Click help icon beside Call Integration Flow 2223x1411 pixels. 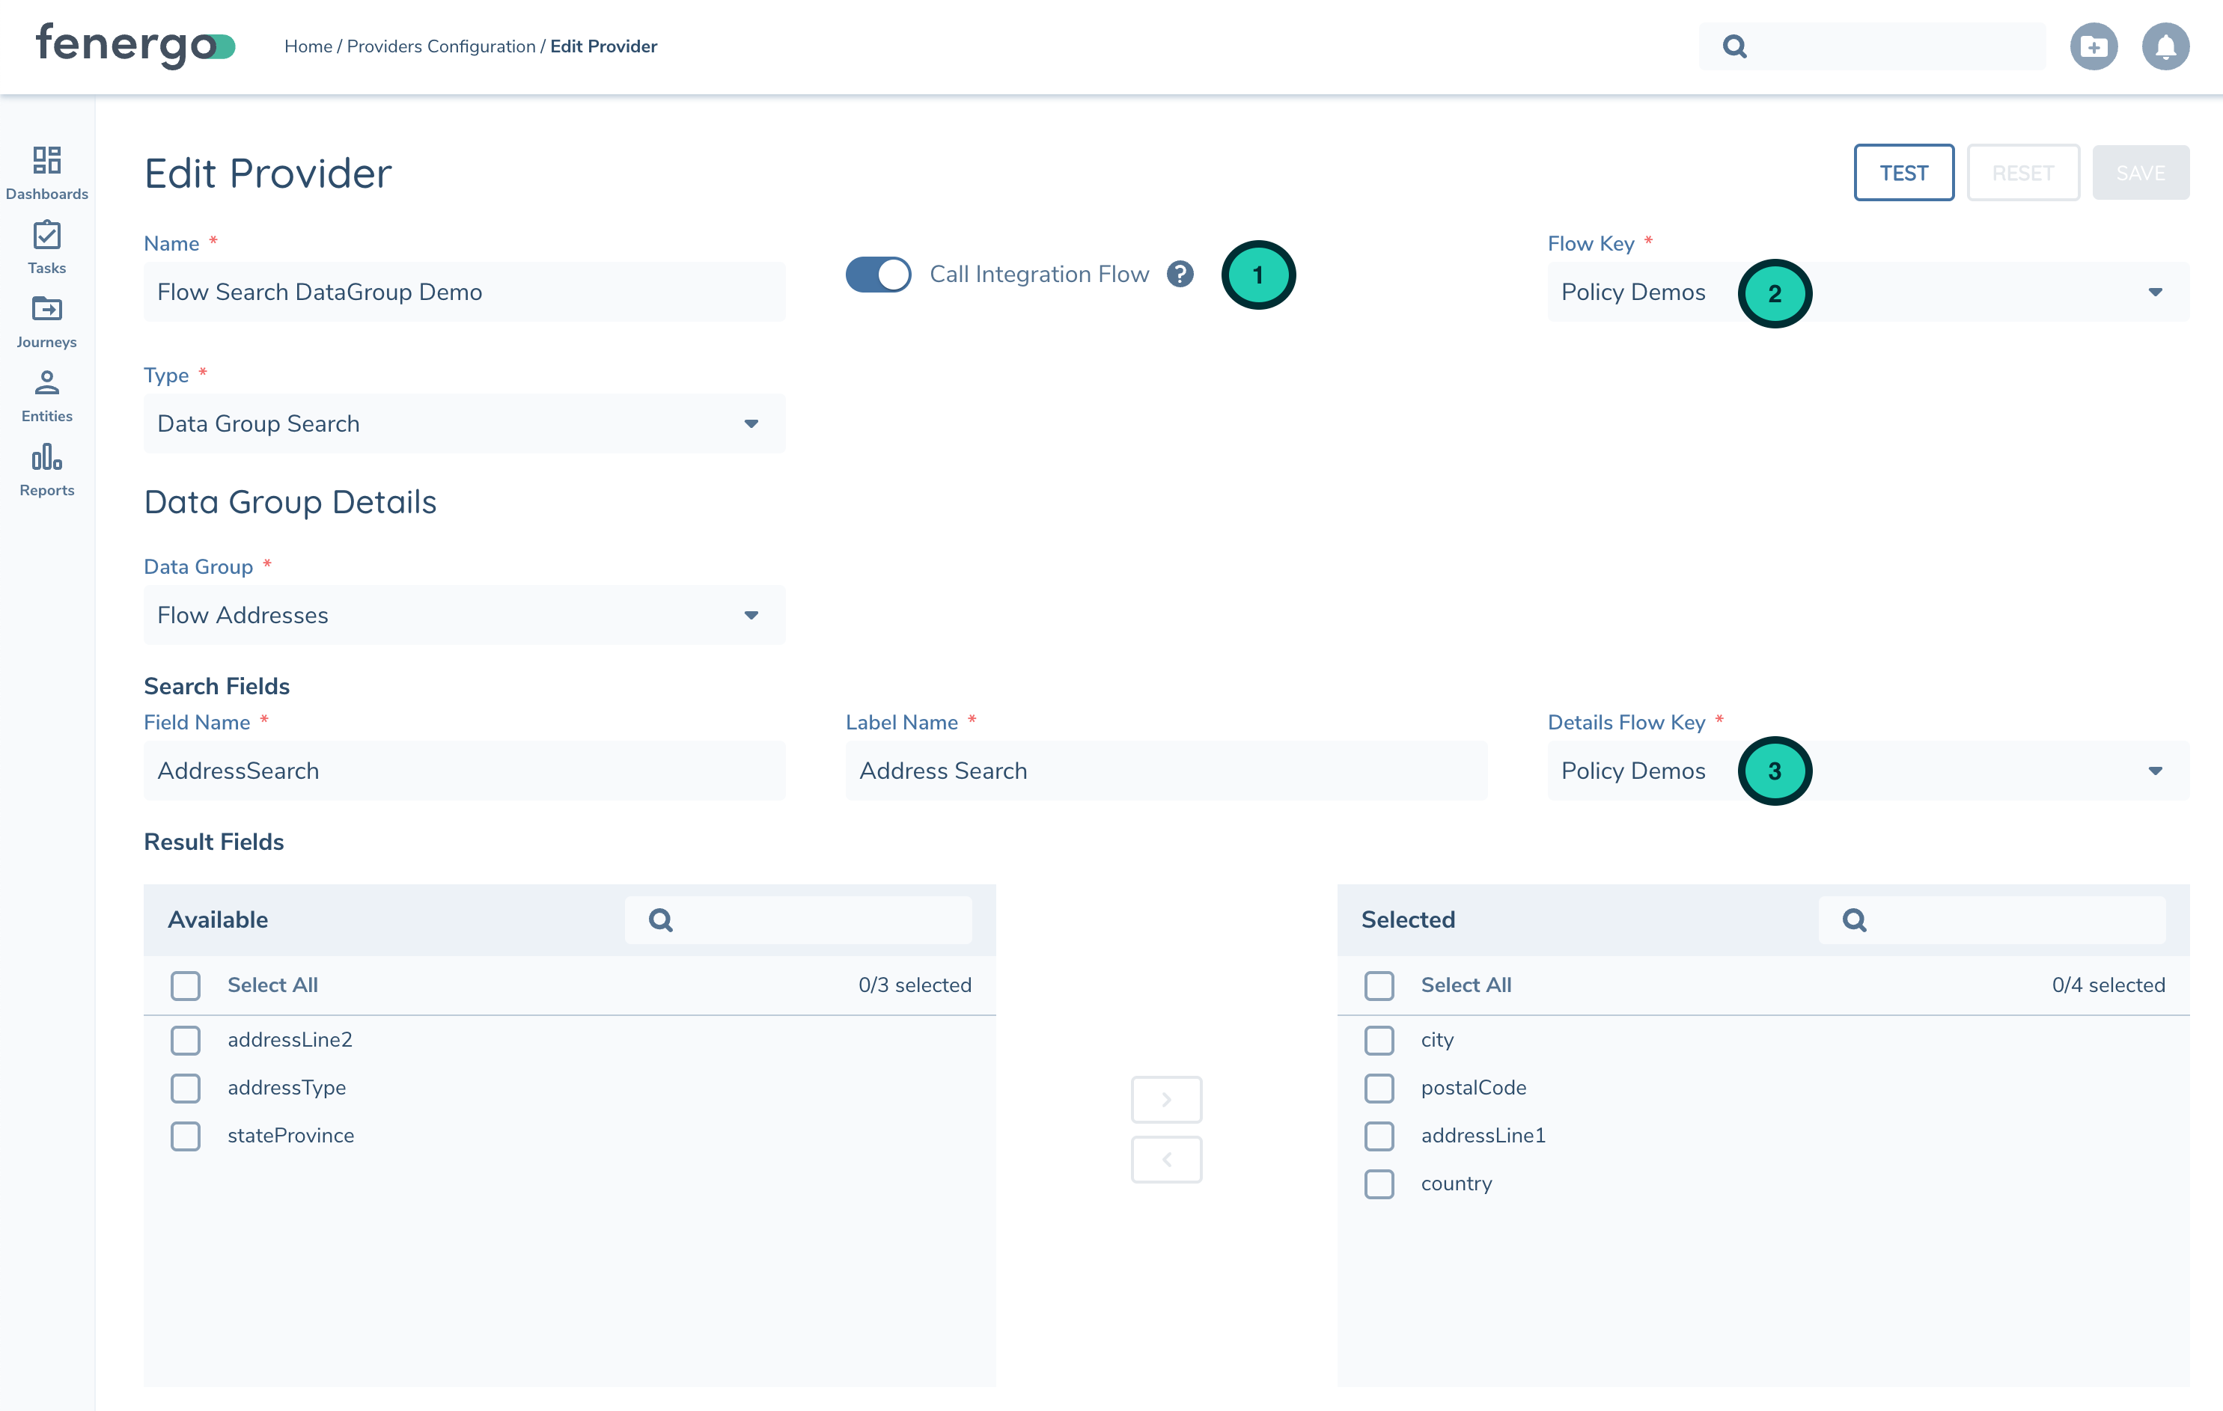1180,274
